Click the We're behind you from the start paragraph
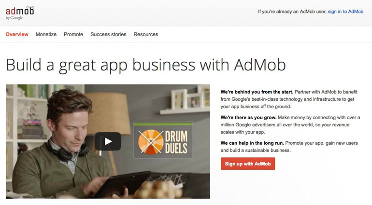 click(289, 99)
